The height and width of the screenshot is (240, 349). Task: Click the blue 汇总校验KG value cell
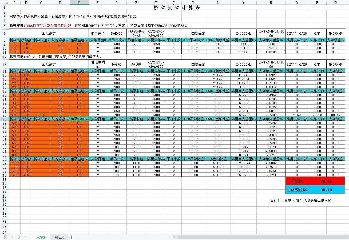(326, 190)
